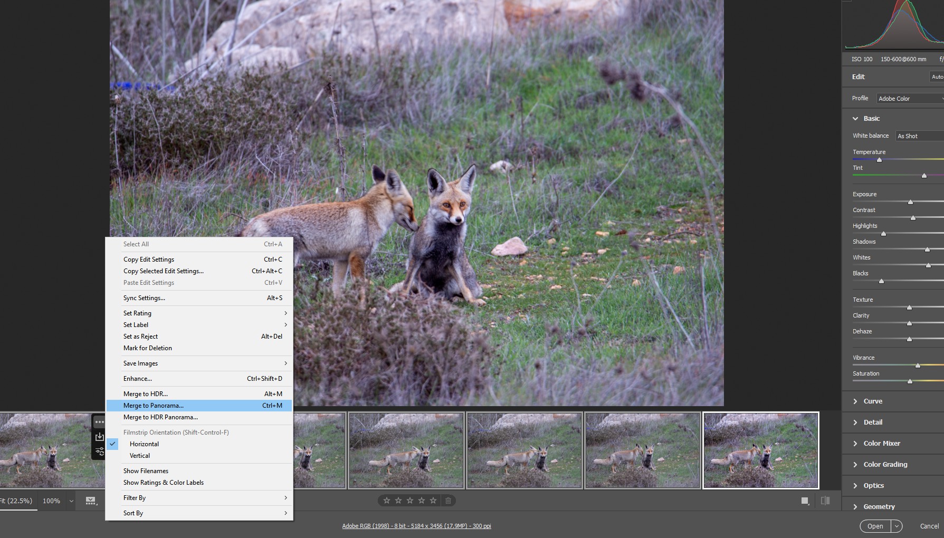Click the Contrast slider handle

click(913, 218)
